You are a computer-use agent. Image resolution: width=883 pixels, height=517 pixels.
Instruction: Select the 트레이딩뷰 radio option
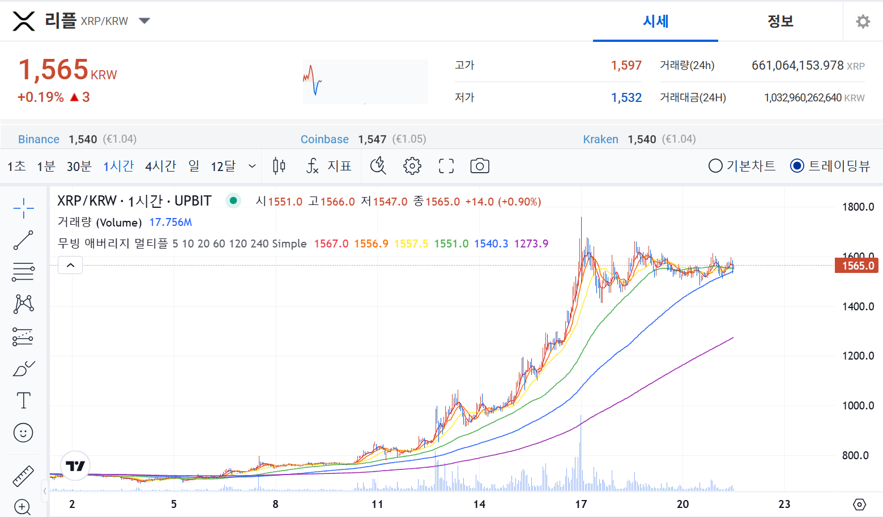tap(830, 166)
